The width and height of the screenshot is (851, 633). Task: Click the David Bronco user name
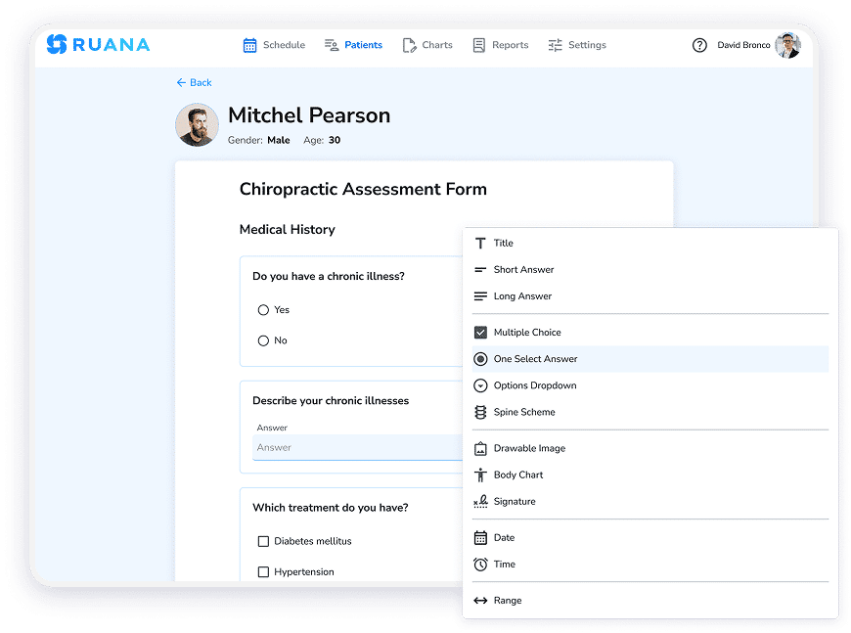click(x=743, y=45)
